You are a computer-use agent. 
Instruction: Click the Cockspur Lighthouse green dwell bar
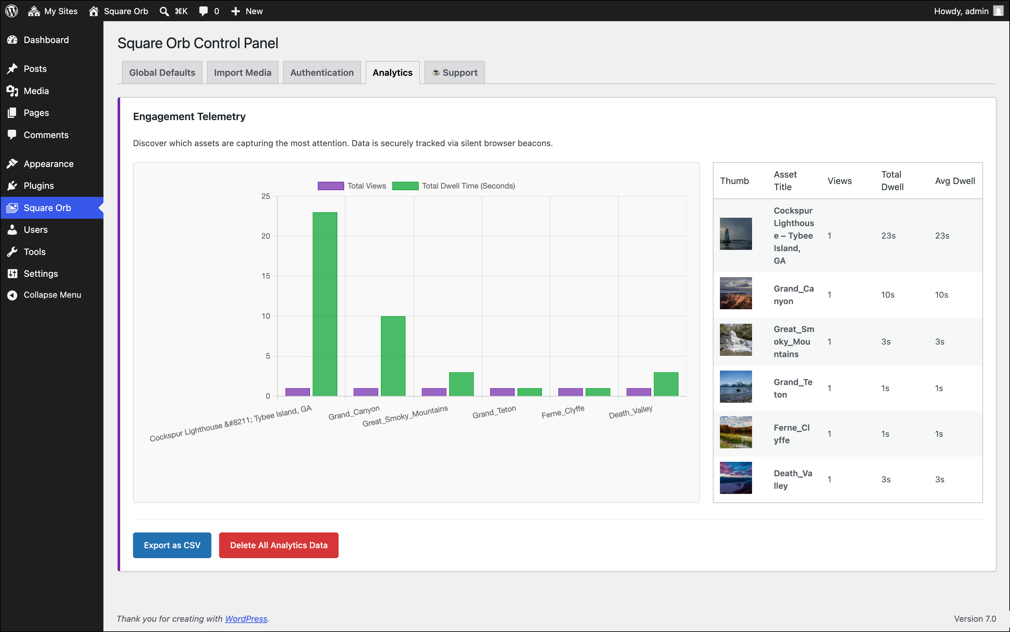325,304
